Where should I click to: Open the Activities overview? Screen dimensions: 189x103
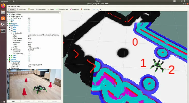pyautogui.click(x=4, y=1)
